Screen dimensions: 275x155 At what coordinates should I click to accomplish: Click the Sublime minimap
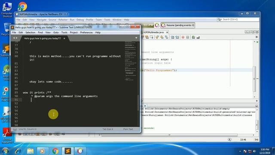[x=131, y=61]
